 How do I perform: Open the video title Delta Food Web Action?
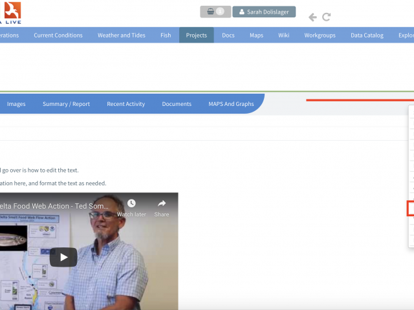(x=54, y=206)
